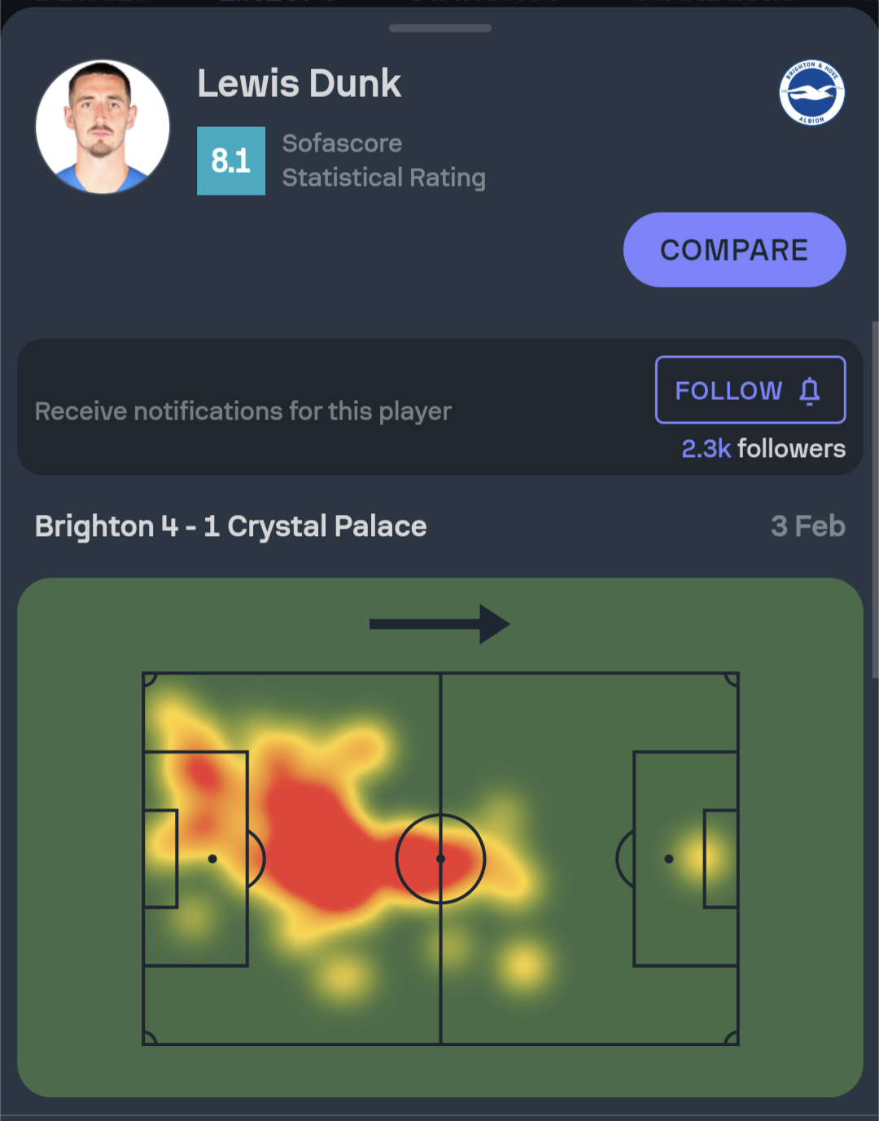Click the 3 Feb match date
The width and height of the screenshot is (879, 1121).
808,526
